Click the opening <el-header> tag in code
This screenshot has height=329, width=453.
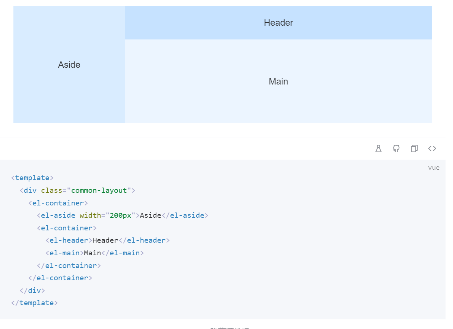pos(69,240)
